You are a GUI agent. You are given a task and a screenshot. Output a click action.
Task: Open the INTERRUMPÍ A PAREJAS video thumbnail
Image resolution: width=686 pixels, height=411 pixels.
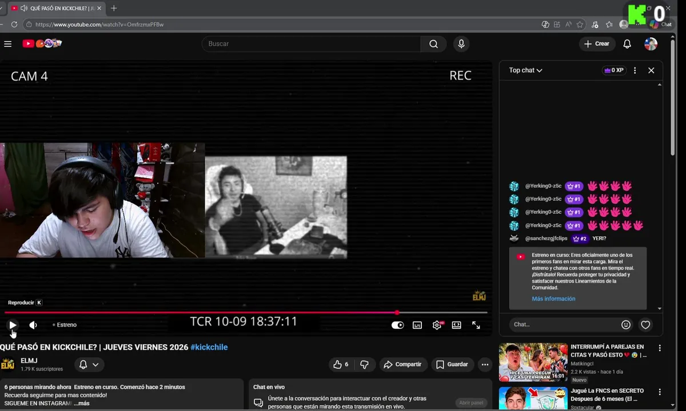(x=533, y=362)
